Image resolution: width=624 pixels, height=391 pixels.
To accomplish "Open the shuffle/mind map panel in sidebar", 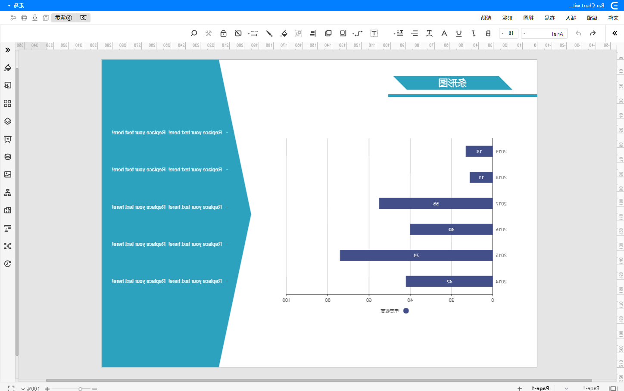I will click(8, 246).
